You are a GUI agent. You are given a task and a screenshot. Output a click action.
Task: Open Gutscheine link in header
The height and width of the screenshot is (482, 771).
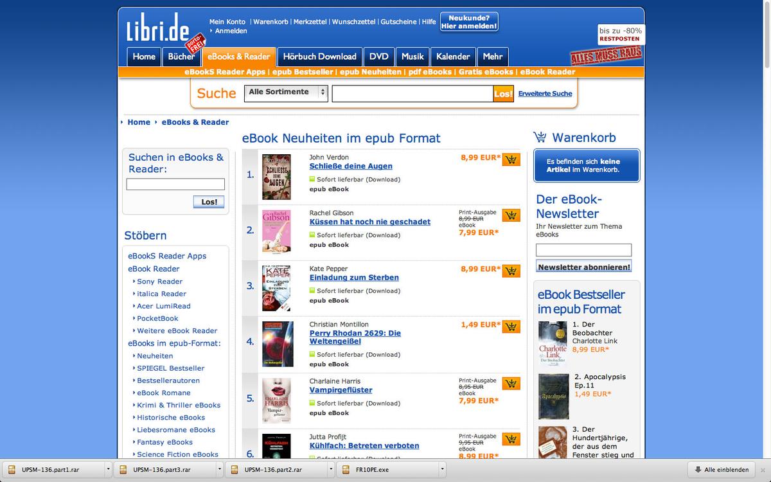(398, 22)
